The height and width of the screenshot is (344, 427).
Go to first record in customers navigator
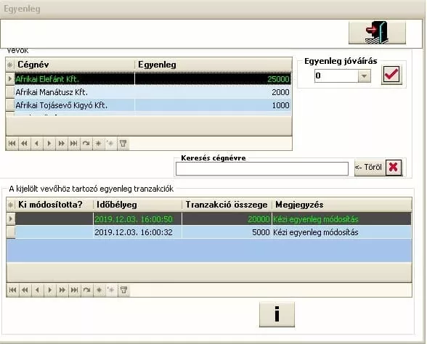coord(12,144)
